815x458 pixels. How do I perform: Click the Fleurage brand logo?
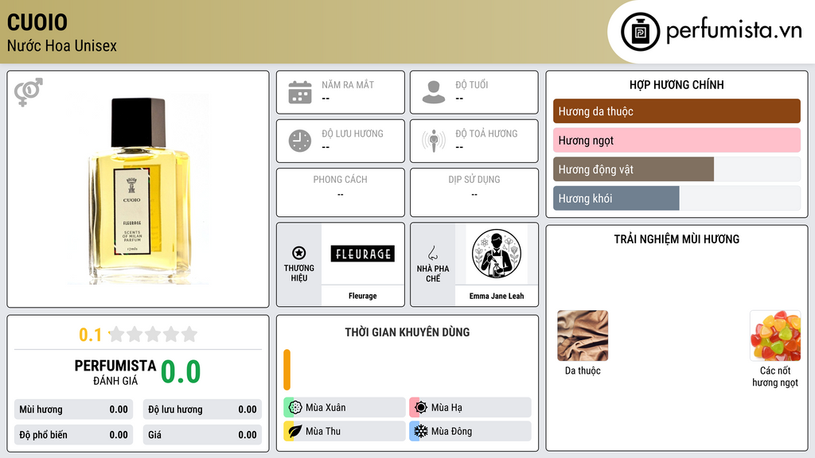[x=362, y=254]
